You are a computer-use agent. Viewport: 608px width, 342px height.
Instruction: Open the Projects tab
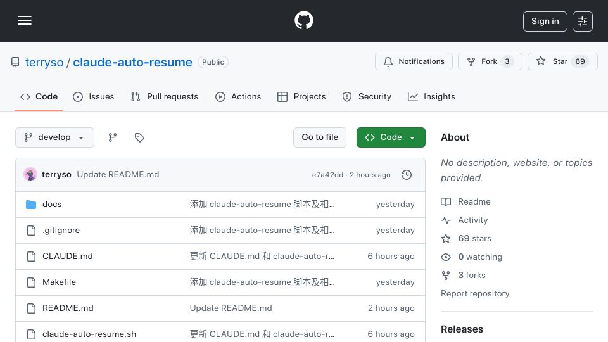[x=301, y=96]
